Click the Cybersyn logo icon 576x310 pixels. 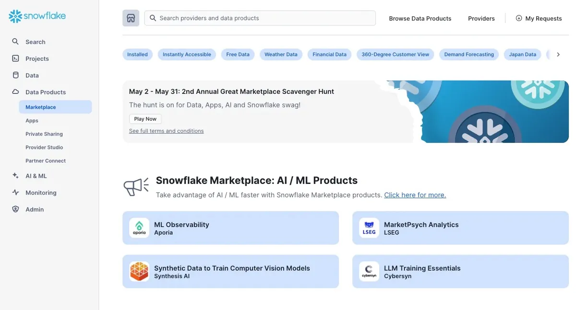pos(369,272)
